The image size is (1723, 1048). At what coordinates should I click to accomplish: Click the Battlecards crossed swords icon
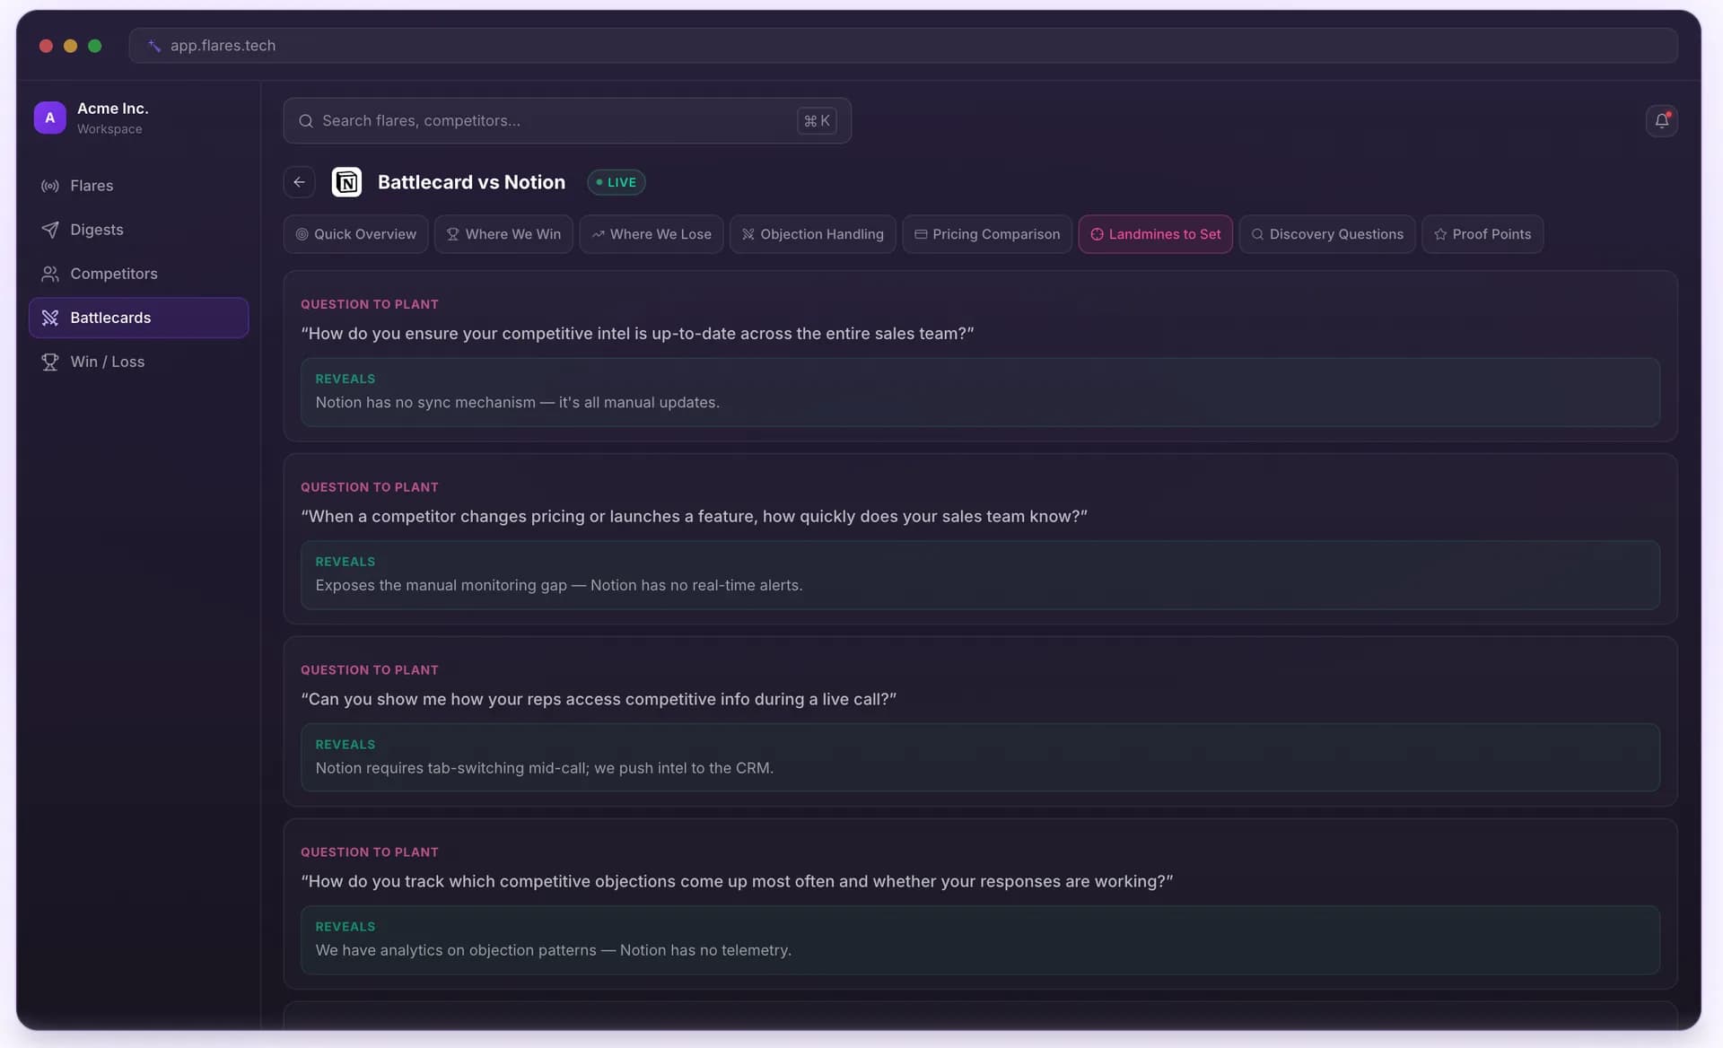(x=50, y=318)
